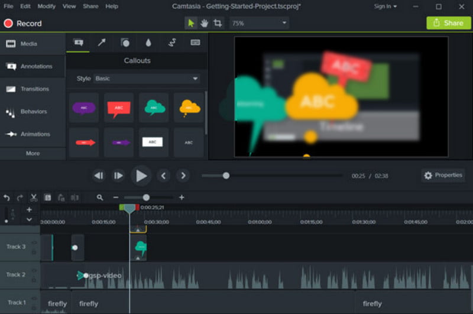Click the green Share button
This screenshot has width=473, height=314.
[449, 23]
